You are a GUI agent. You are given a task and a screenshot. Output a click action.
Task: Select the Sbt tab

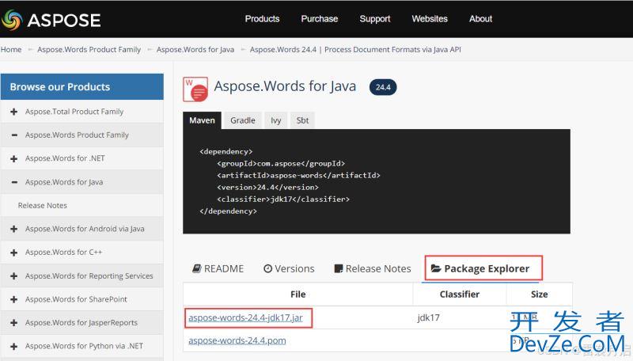pyautogui.click(x=302, y=120)
